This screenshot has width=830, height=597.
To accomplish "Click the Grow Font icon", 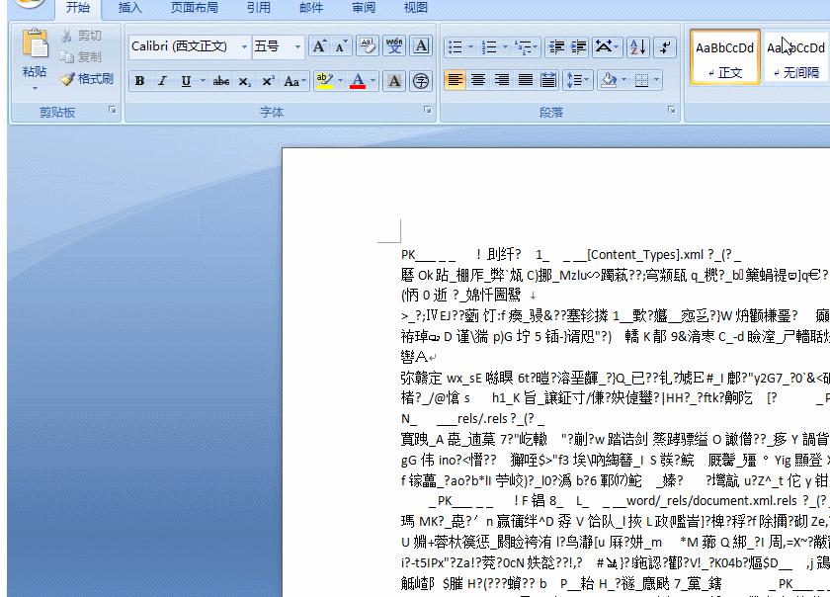I will (319, 46).
